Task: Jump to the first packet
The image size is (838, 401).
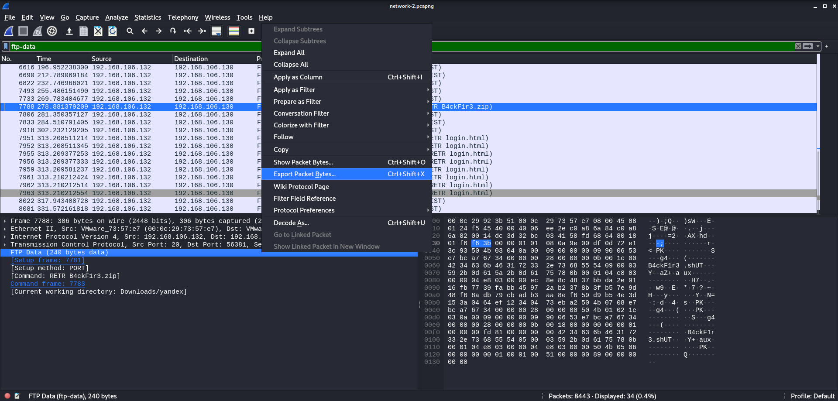Action: 188,31
